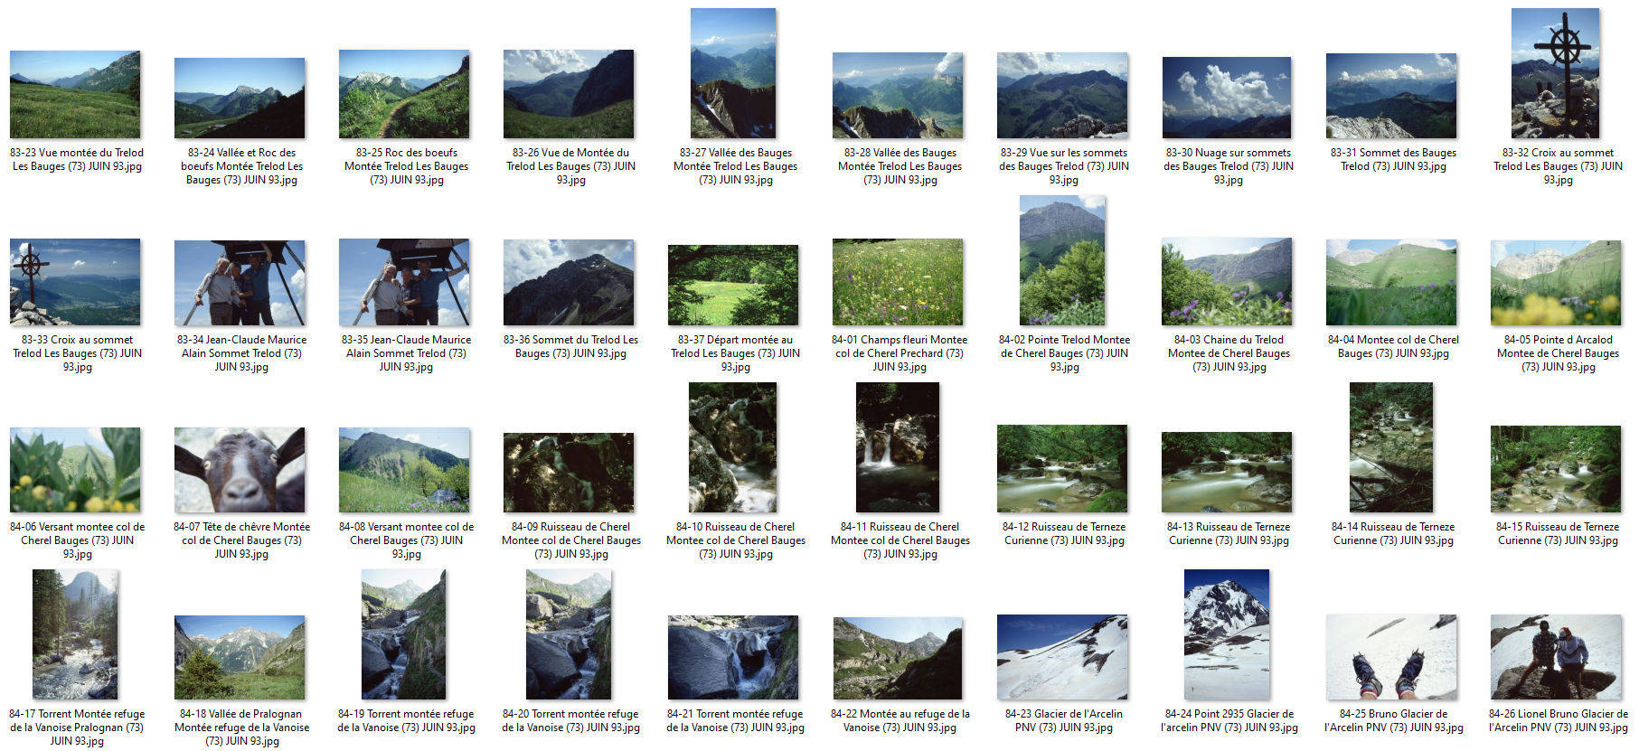Select the 84-17 Torrent Montée refuge thumbnail

point(75,634)
